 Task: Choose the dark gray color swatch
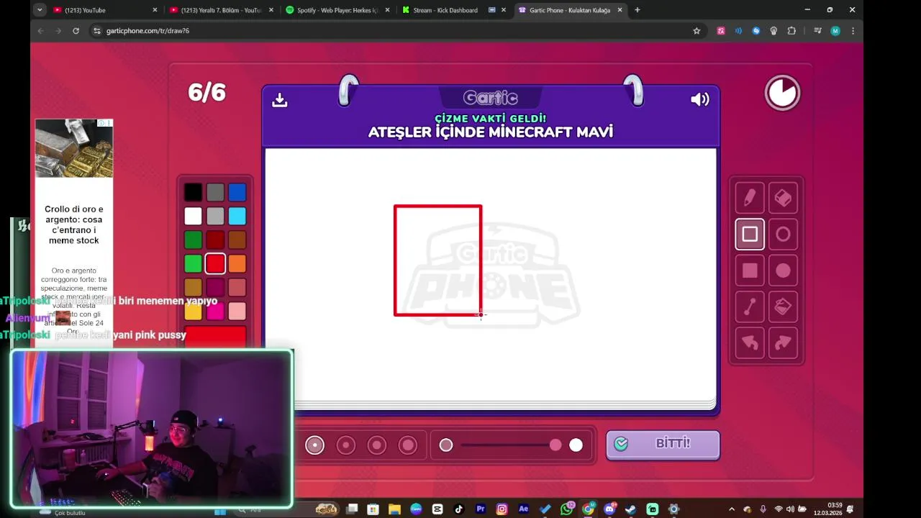coord(215,192)
